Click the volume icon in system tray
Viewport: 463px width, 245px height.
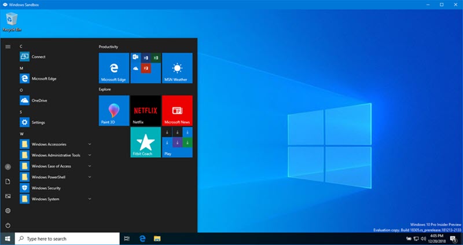click(x=423, y=239)
